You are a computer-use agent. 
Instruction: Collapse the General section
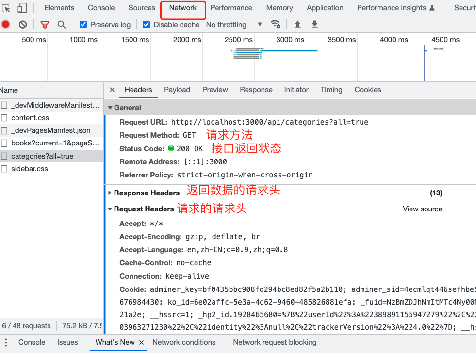coord(110,108)
